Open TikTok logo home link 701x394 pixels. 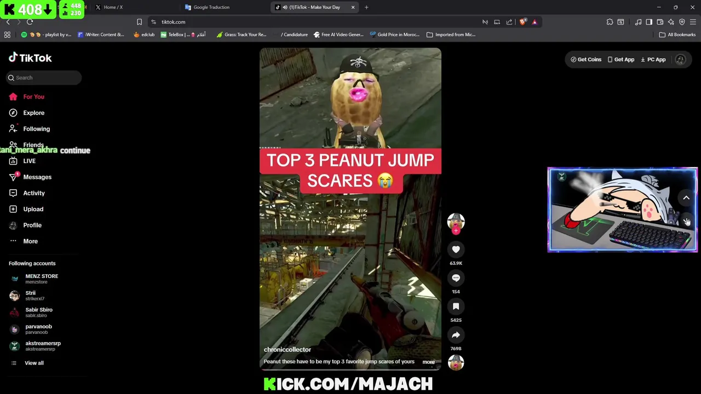click(30, 58)
